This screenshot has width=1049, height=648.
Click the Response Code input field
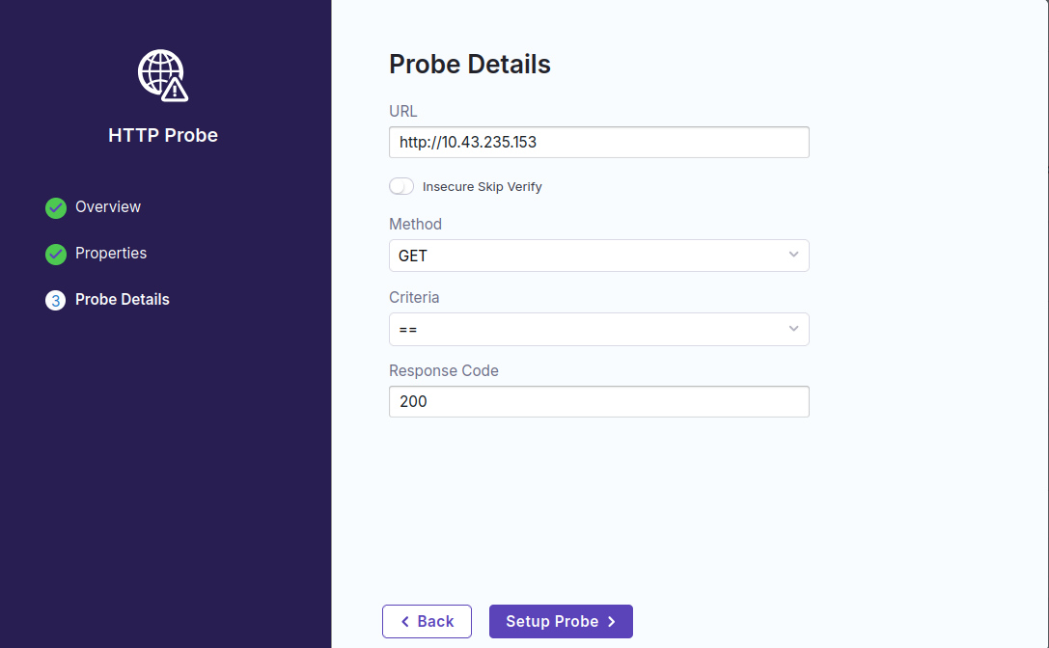[598, 402]
